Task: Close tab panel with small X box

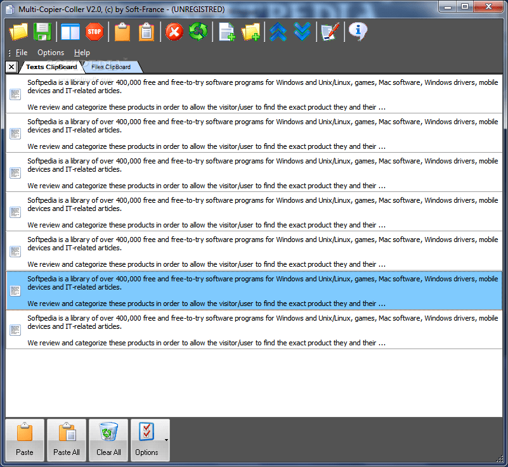Action: pos(11,67)
